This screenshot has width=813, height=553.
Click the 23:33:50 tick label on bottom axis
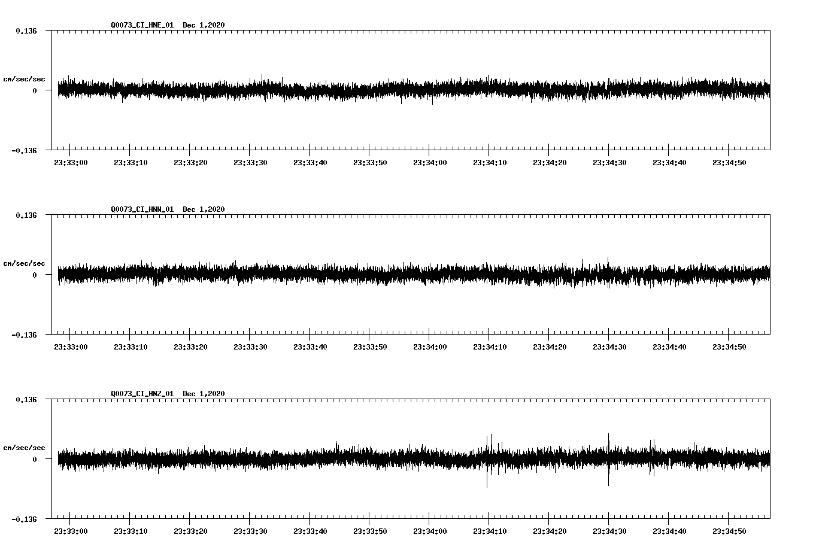[x=371, y=530]
